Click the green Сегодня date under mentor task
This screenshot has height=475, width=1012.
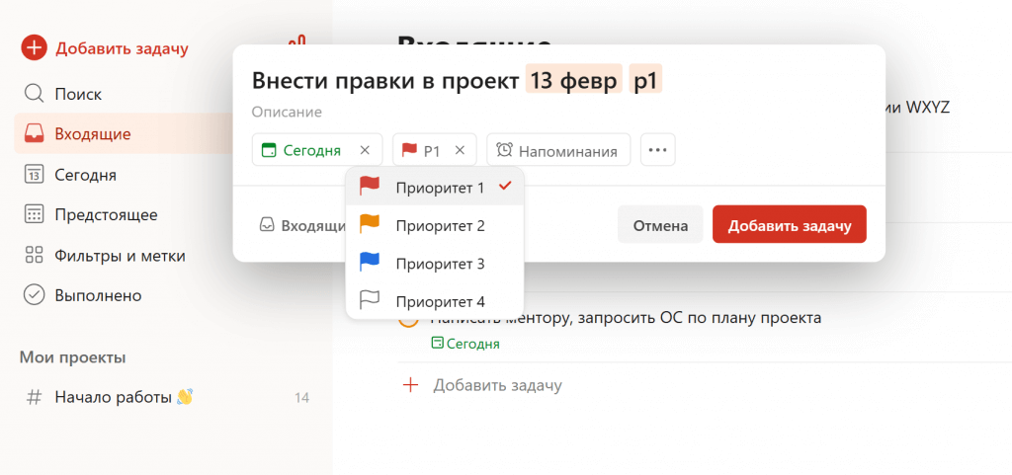(x=465, y=344)
